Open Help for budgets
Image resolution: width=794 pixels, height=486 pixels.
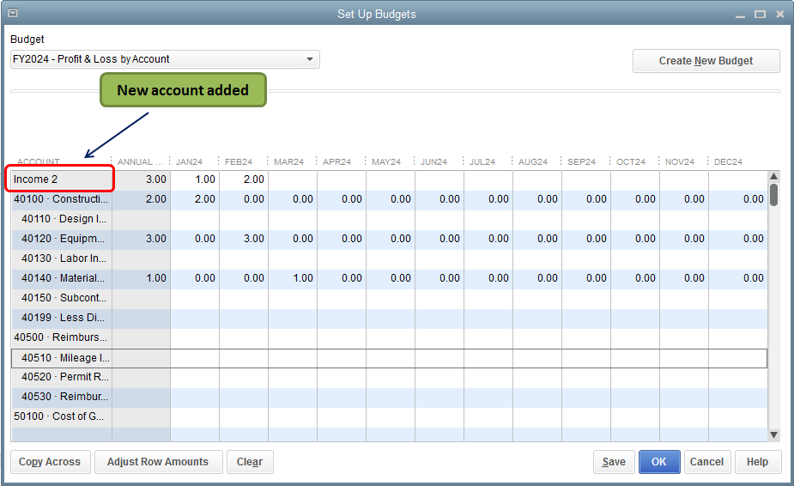[758, 462]
